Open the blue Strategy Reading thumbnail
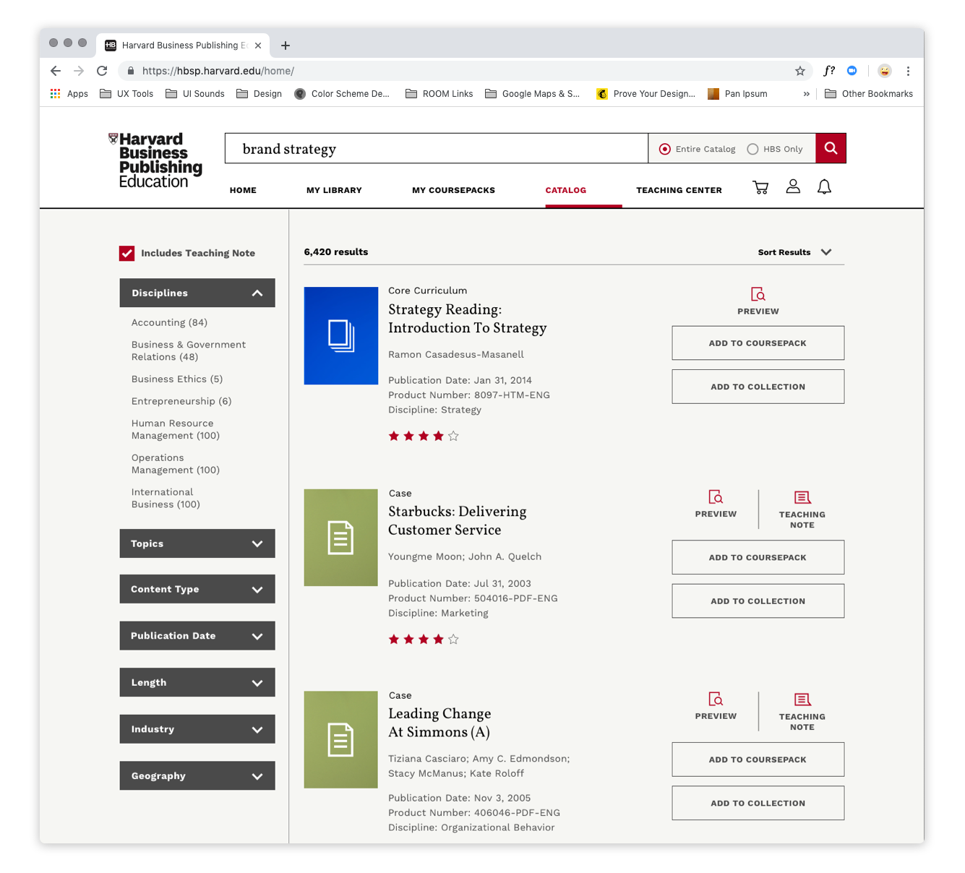Viewport: 965px width, 873px height. pos(341,335)
